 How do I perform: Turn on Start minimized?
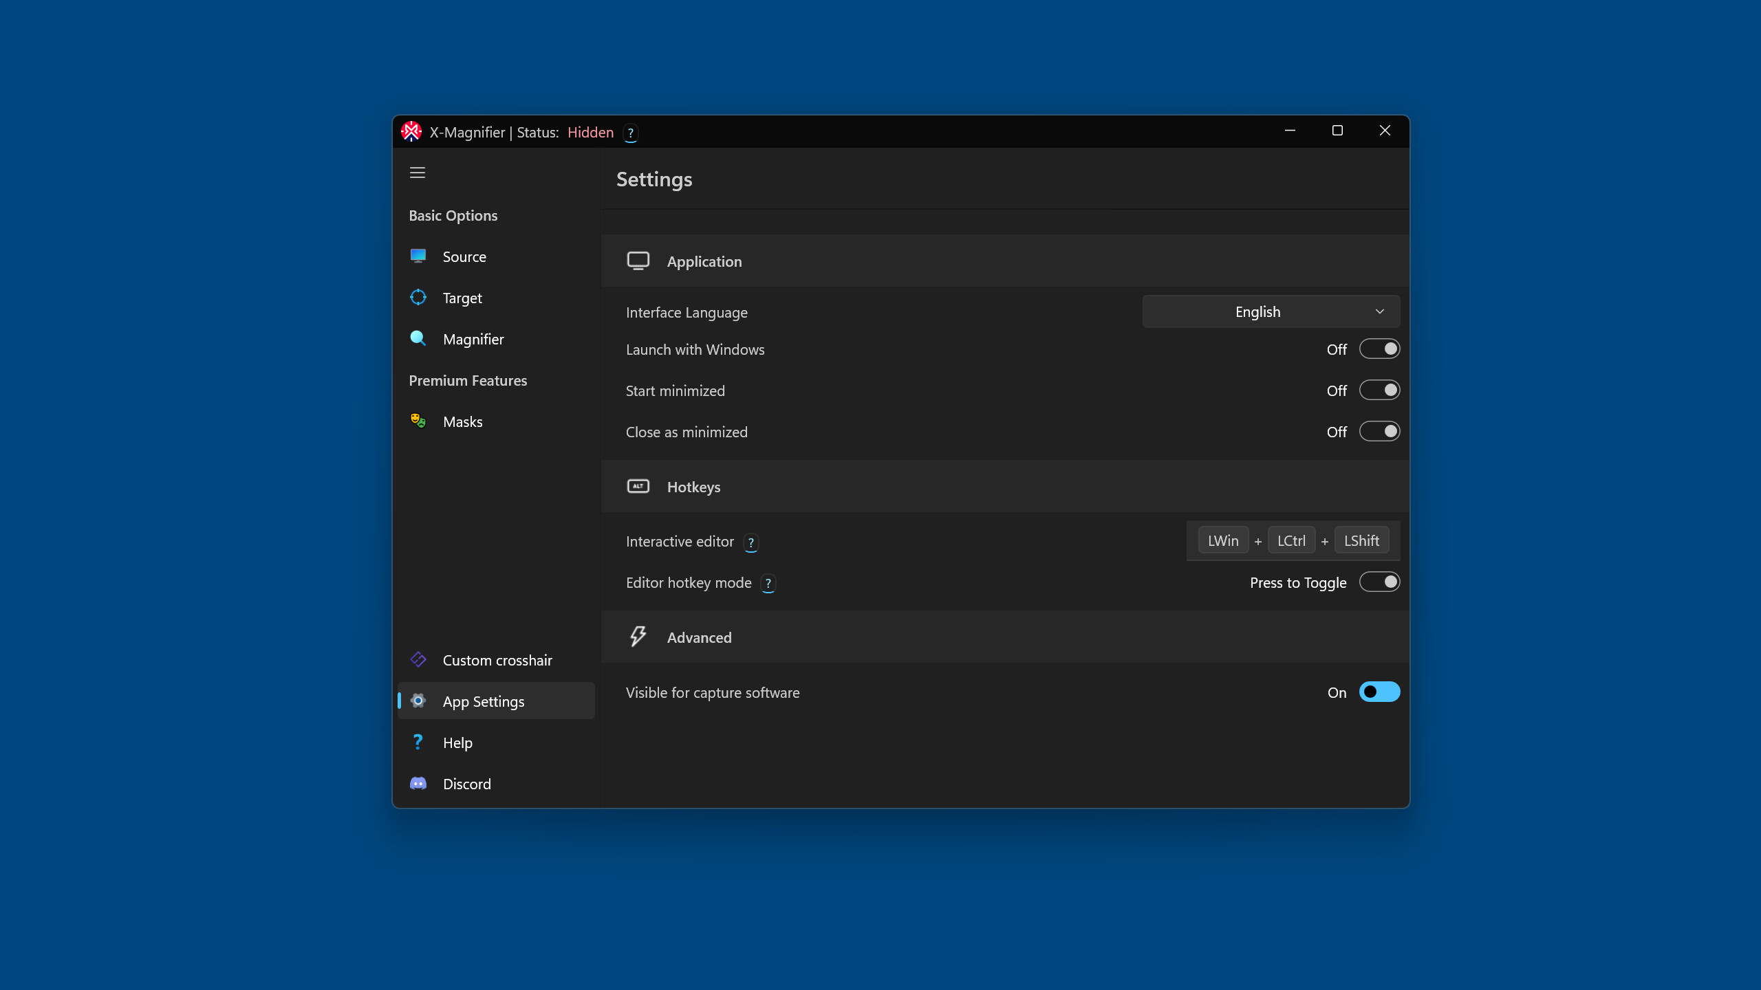point(1380,390)
